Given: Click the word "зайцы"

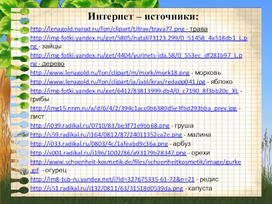Looking at the screenshot, I should tap(52, 47).
